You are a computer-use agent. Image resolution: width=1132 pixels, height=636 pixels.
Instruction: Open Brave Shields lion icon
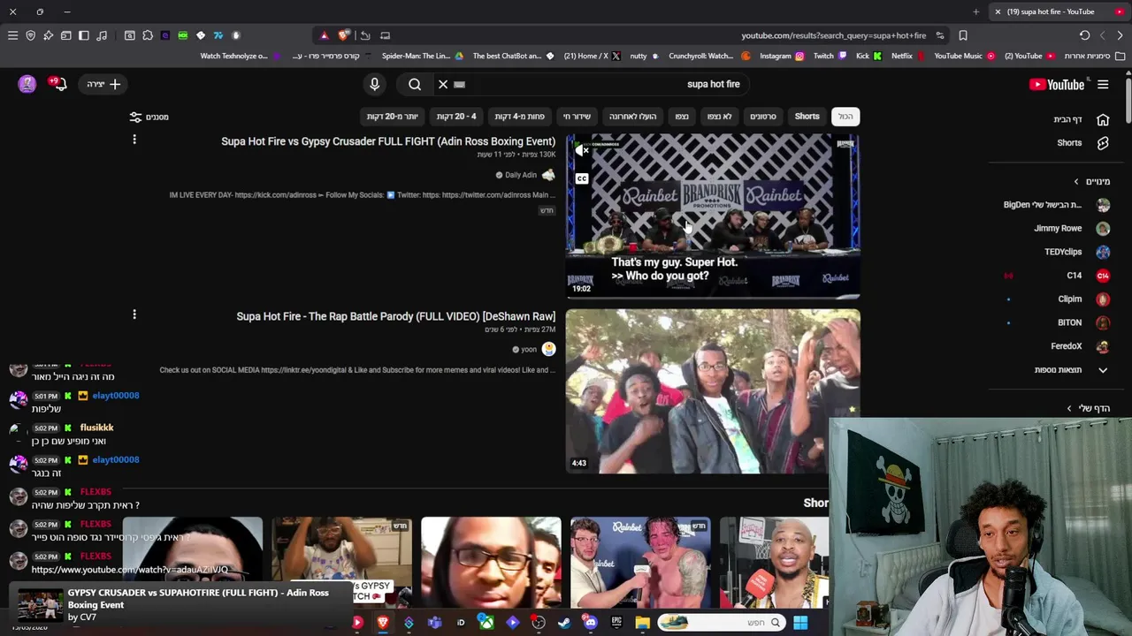(x=343, y=35)
